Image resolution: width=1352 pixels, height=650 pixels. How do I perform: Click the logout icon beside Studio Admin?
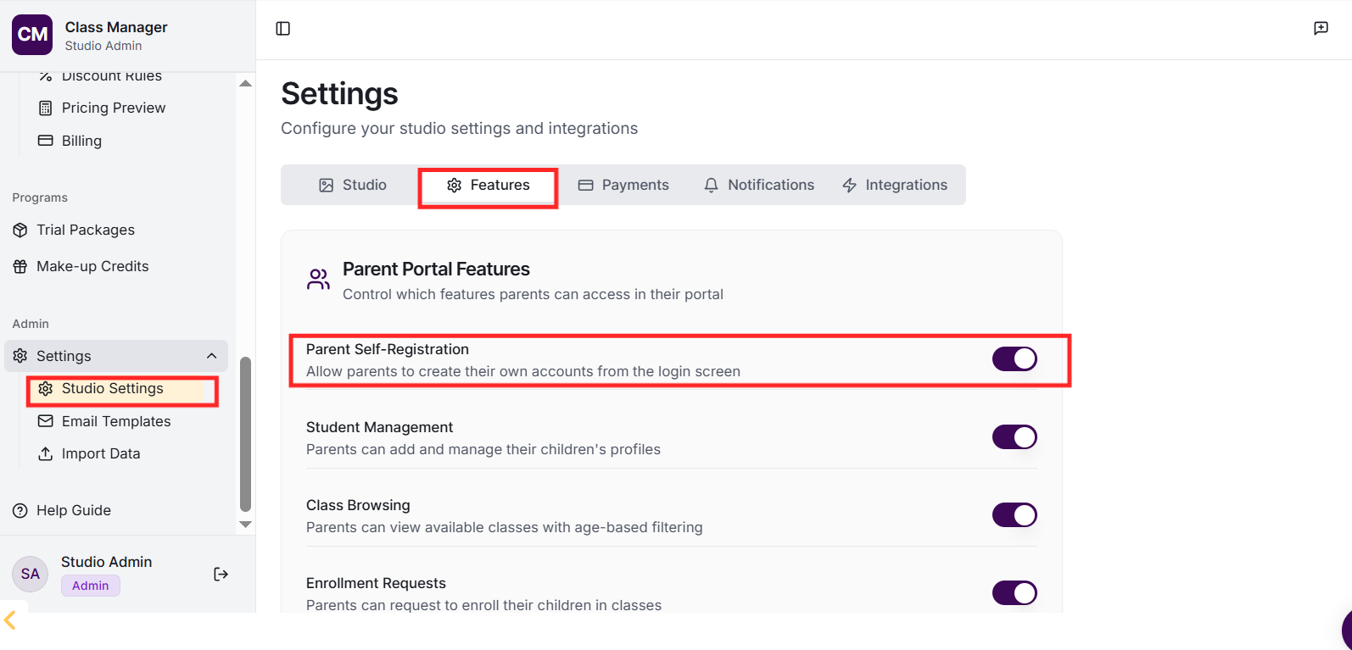(x=221, y=575)
